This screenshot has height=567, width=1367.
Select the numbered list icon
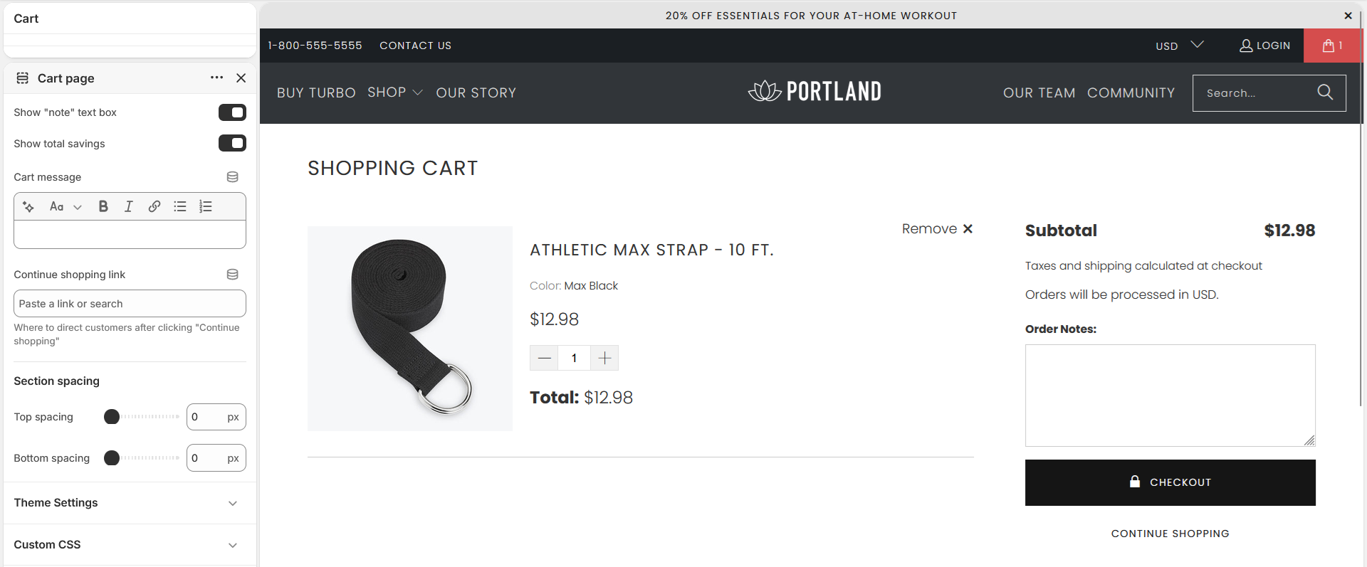(206, 206)
